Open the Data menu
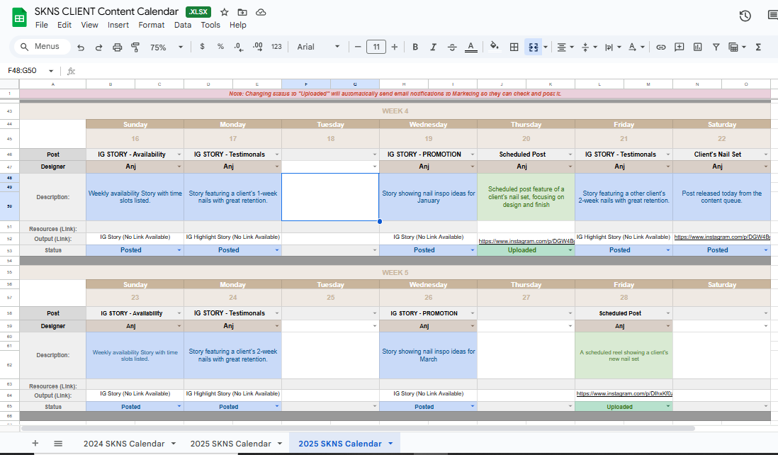Image resolution: width=778 pixels, height=455 pixels. coord(183,25)
